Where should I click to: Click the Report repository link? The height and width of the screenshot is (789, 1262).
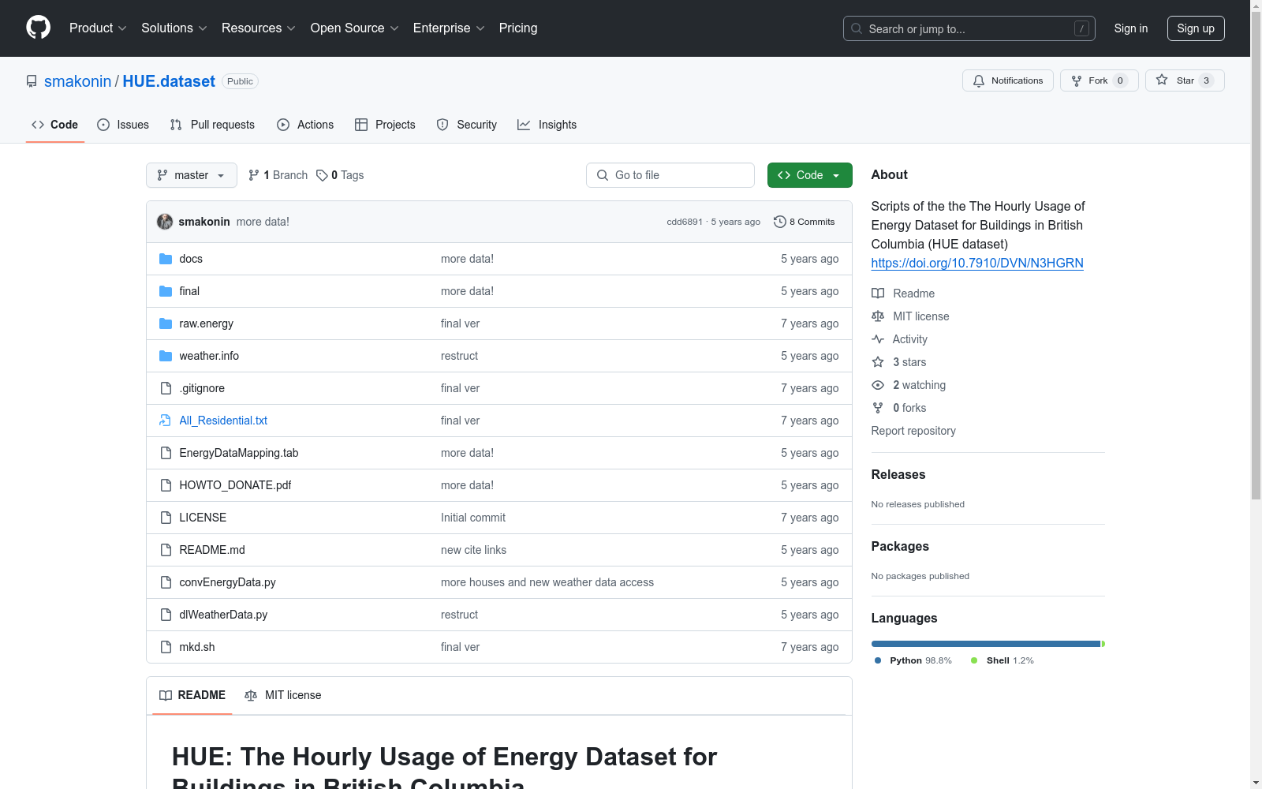coord(913,431)
